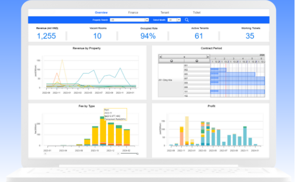Select room row 002 in Contract Period
295x182 pixels.
pyautogui.click(x=197, y=70)
